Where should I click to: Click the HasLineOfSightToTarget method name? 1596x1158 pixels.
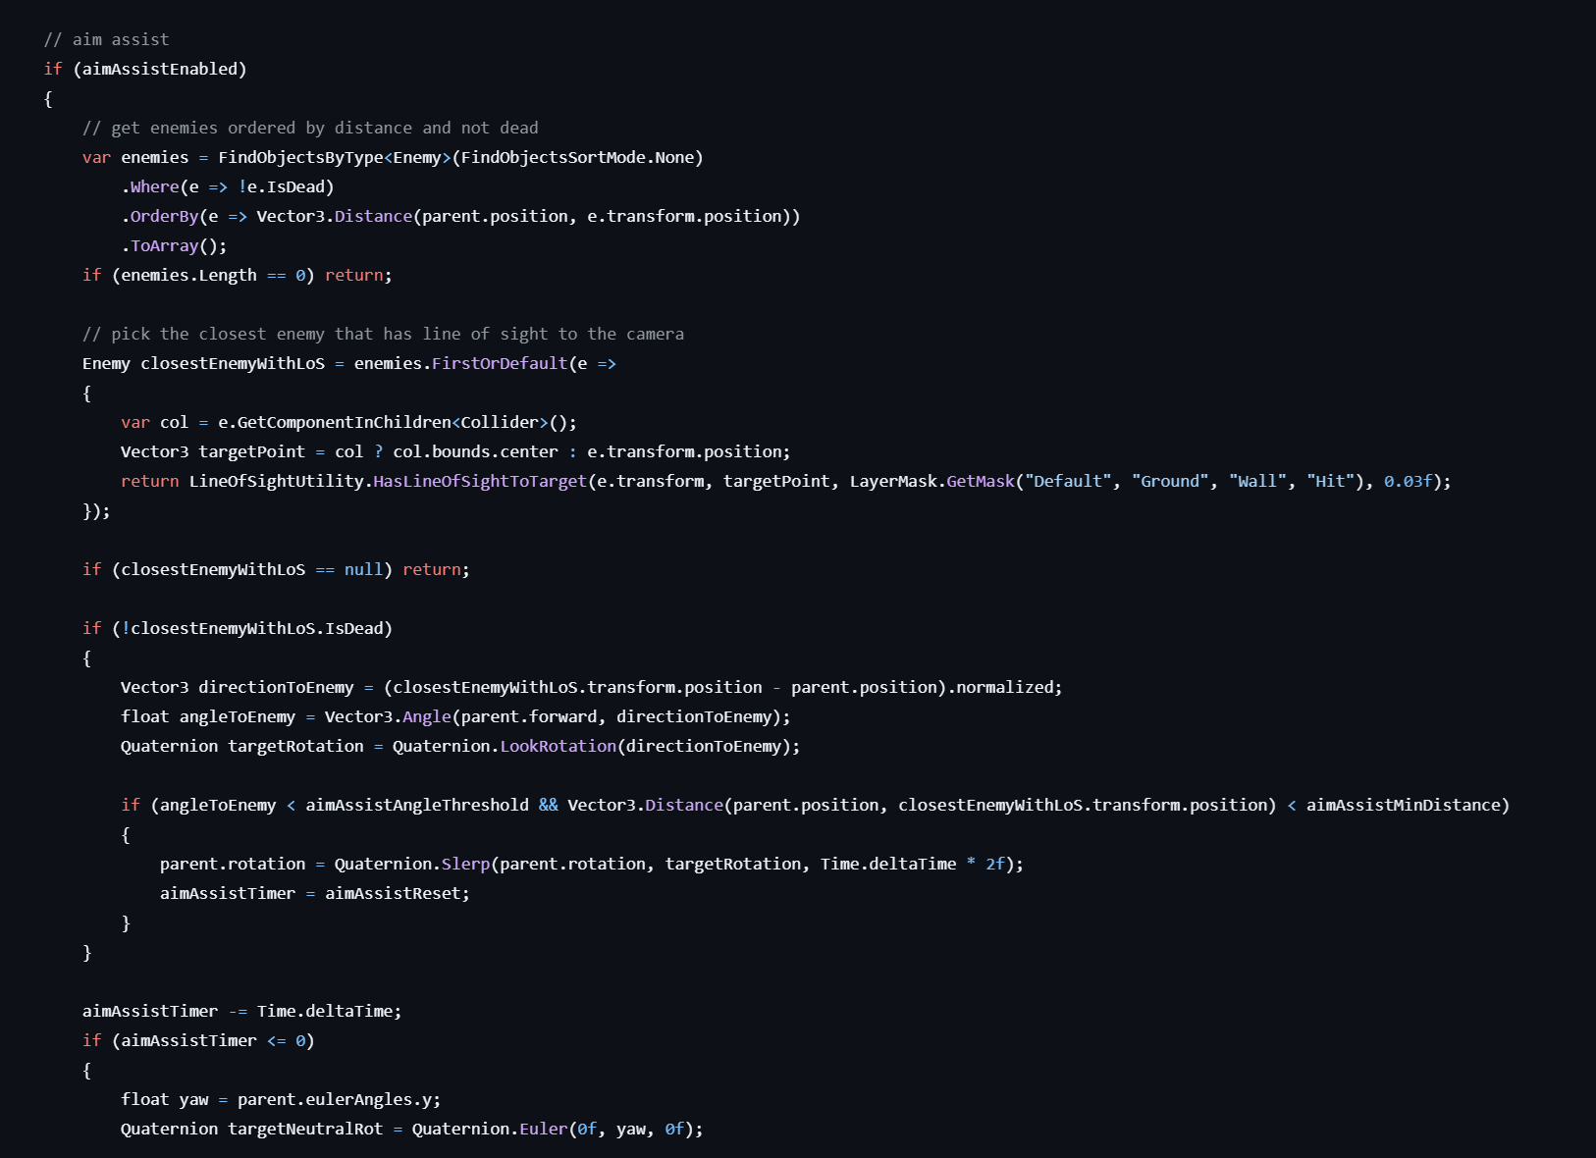pyautogui.click(x=479, y=481)
